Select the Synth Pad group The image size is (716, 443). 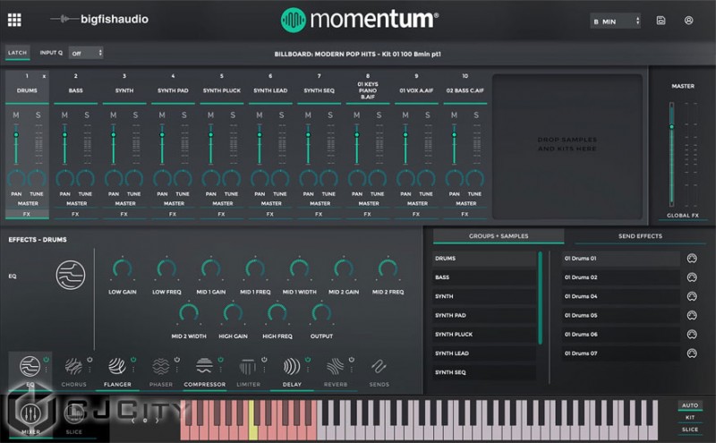pos(484,316)
